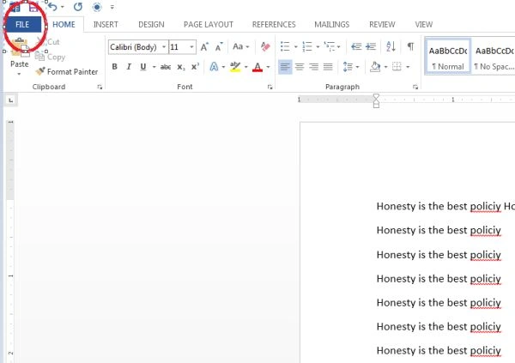Viewport: 515px width, 363px height.
Task: Select the Normal style
Action: [448, 57]
